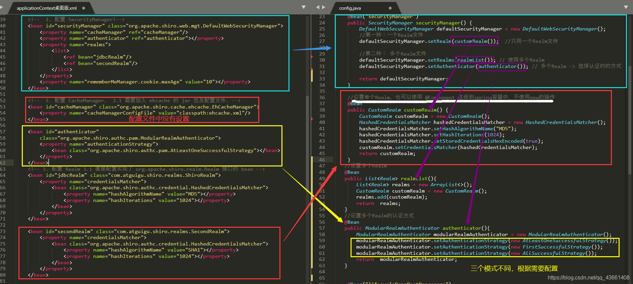
Task: Click the bean id="secondRealm" SecondRealm line
Action: tap(129, 231)
